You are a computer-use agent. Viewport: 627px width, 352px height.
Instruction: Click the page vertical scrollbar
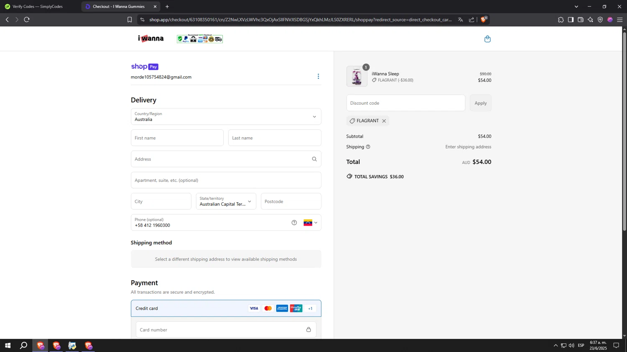click(624, 131)
